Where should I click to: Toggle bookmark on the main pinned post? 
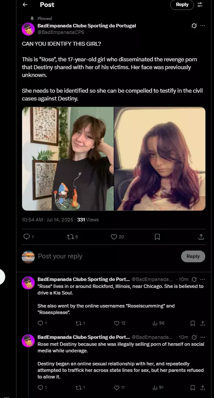(x=157, y=237)
